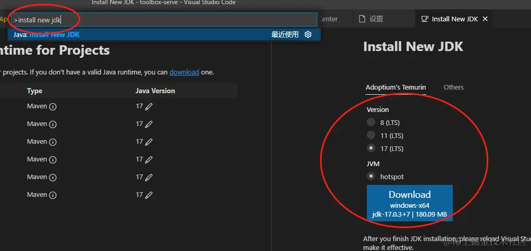Open keybinding gear for Install New JDK command
531x251 pixels.
[x=308, y=34]
